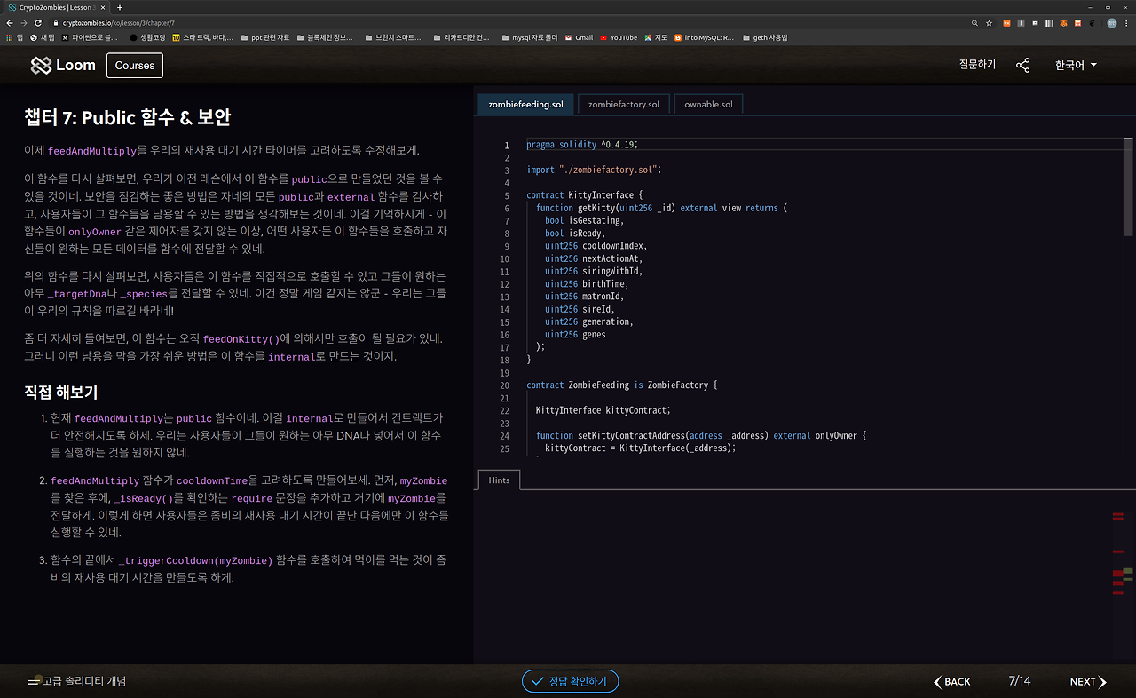Open the 블록체인 정보 bookmark folder
This screenshot has height=698, width=1136.
[325, 38]
